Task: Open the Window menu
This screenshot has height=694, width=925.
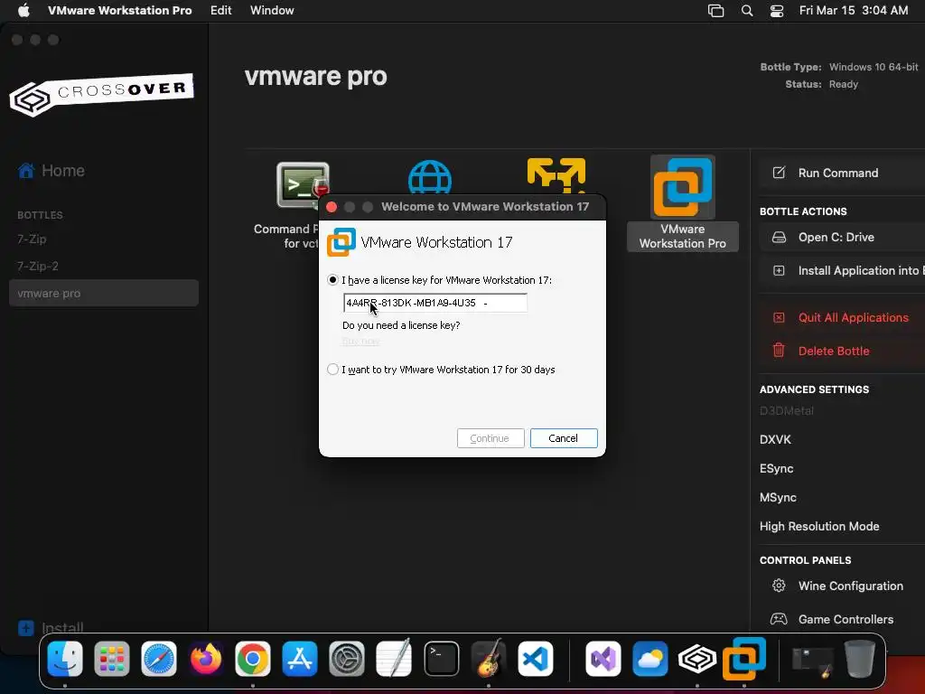Action: point(272,10)
